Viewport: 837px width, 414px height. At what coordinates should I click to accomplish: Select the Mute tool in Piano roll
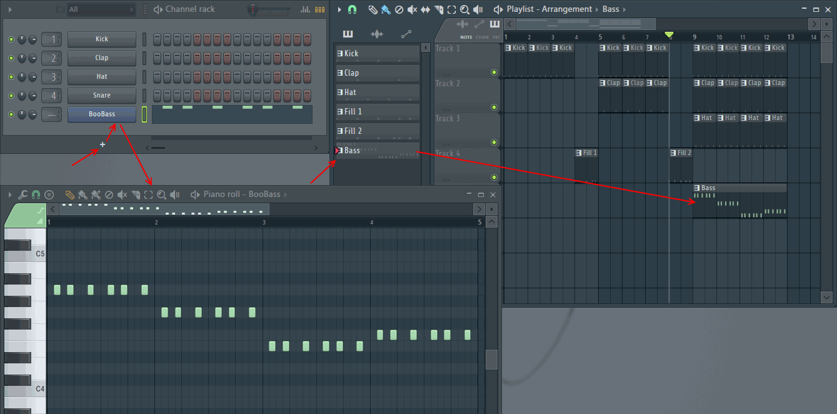point(122,194)
